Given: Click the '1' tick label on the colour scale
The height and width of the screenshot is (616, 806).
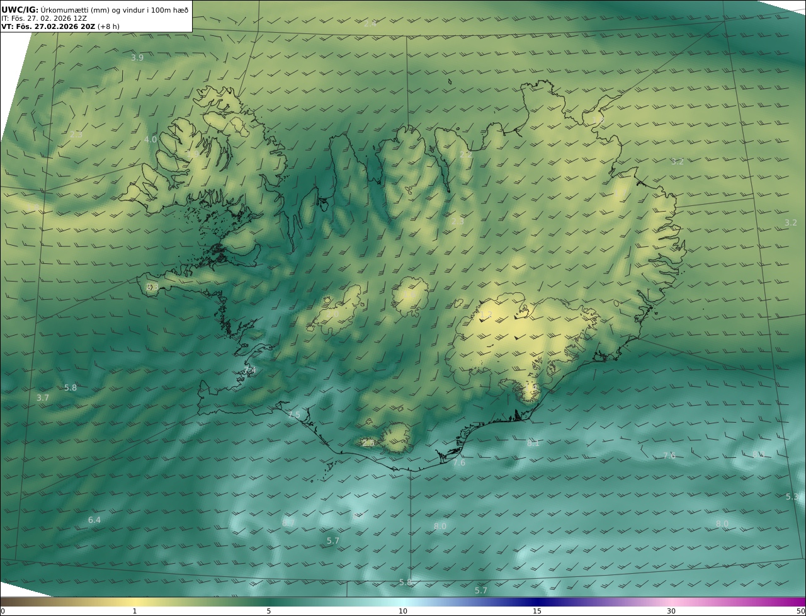Looking at the screenshot, I should (135, 611).
